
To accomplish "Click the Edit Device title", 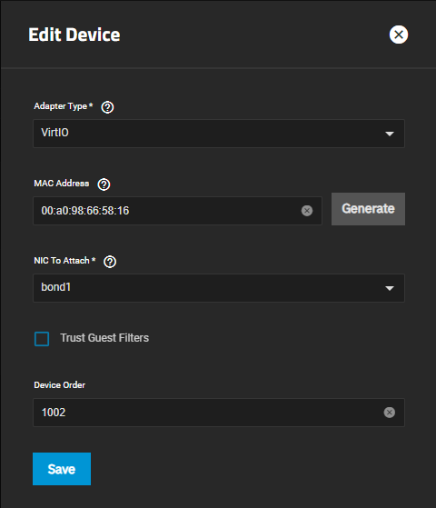I will [x=74, y=35].
